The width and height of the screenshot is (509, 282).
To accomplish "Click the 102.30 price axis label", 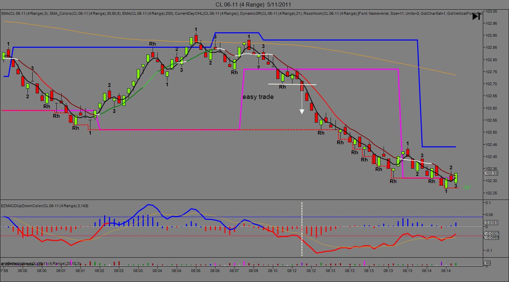I will (x=492, y=181).
